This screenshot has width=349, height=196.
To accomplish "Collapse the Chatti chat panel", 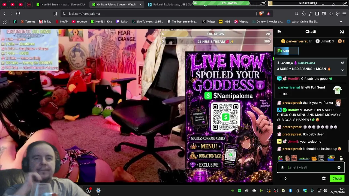I will (x=279, y=32).
